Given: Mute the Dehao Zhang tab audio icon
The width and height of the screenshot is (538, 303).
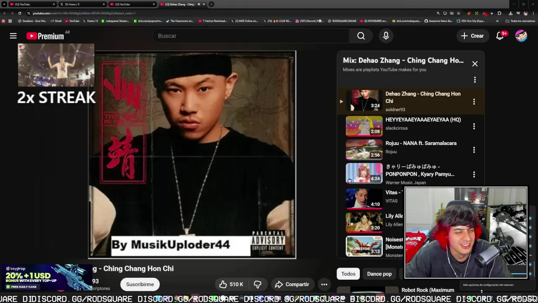Looking at the screenshot, I should 198,4.
